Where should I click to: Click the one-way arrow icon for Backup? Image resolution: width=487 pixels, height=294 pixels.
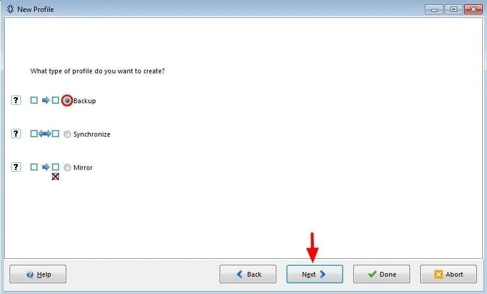point(45,100)
